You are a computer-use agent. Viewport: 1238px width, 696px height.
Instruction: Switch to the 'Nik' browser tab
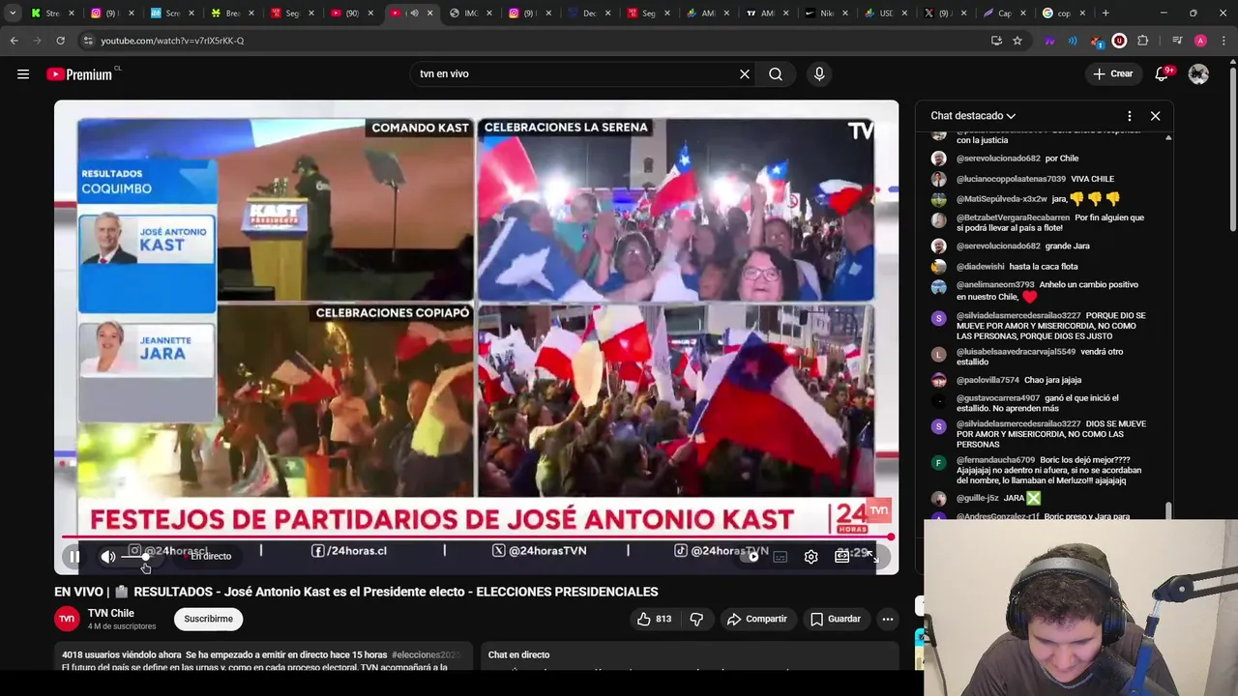coord(826,13)
